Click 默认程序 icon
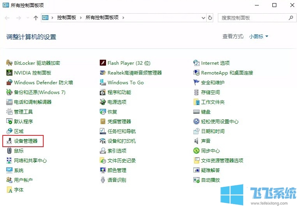The width and height of the screenshot is (297, 206). [x=9, y=121]
